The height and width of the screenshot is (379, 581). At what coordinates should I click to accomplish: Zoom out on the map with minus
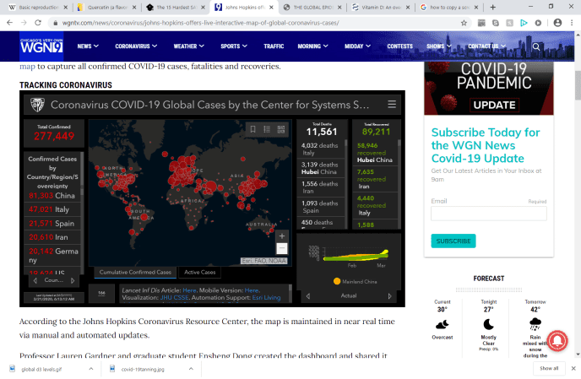pos(282,248)
